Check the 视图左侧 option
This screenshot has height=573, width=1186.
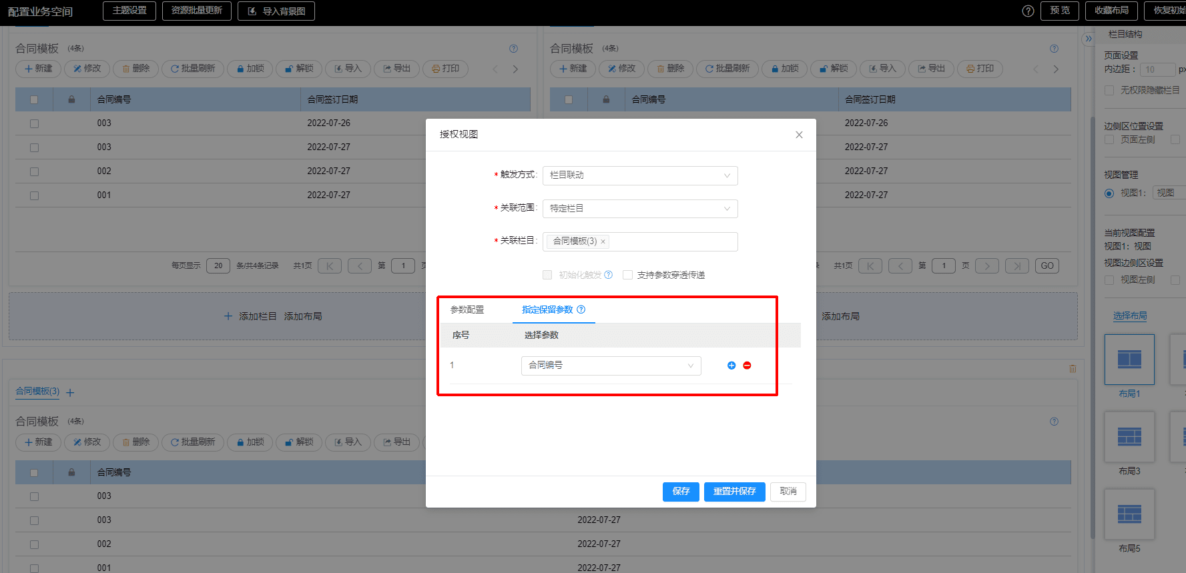[1109, 280]
